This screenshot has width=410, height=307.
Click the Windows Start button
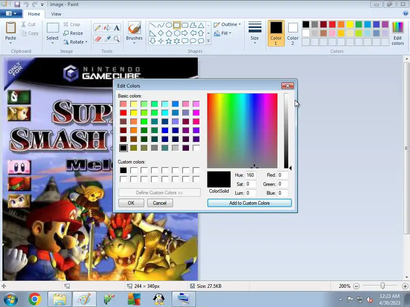11,299
